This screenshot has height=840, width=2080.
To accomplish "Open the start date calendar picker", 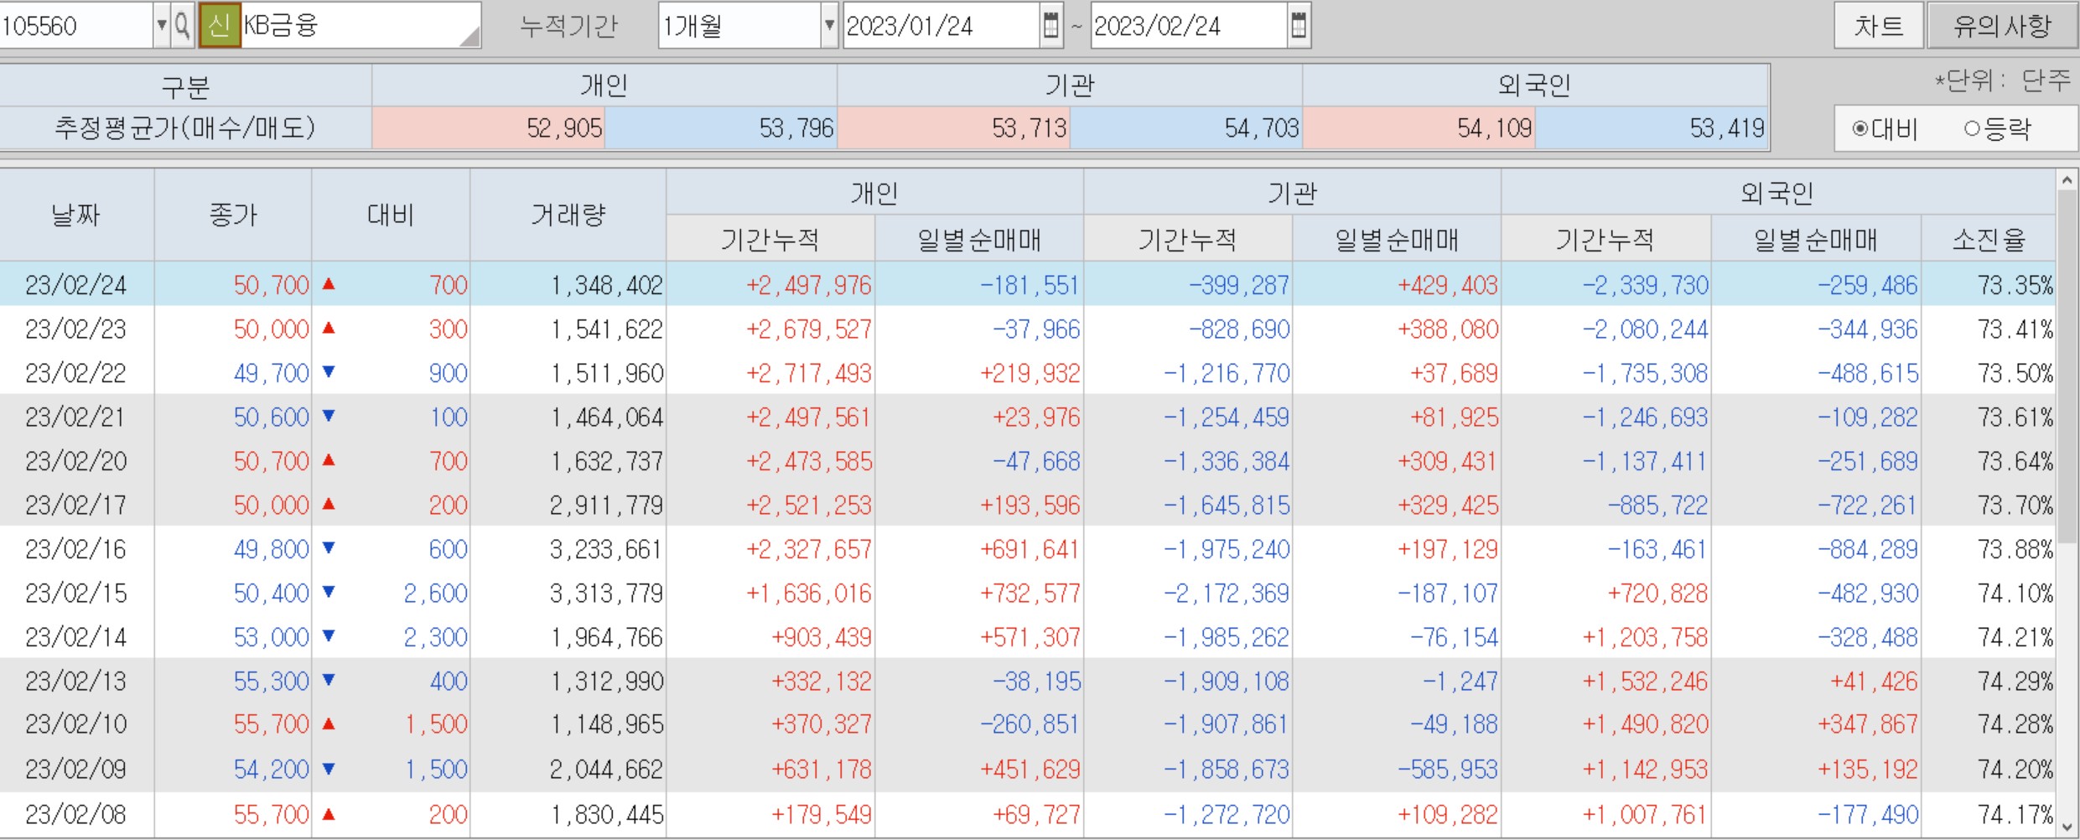I will [1050, 25].
